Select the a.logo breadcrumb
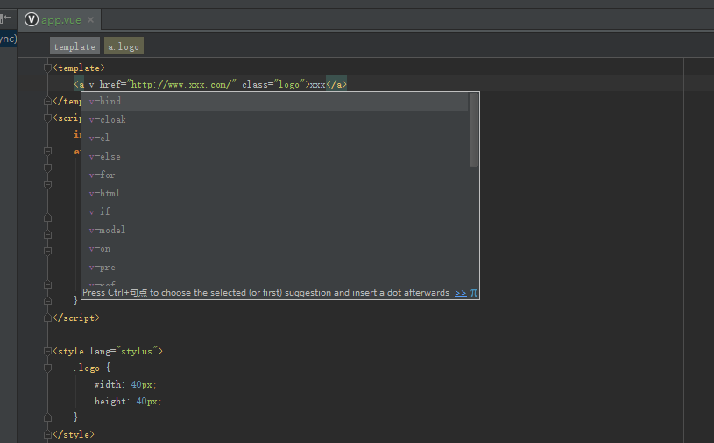 tap(124, 46)
